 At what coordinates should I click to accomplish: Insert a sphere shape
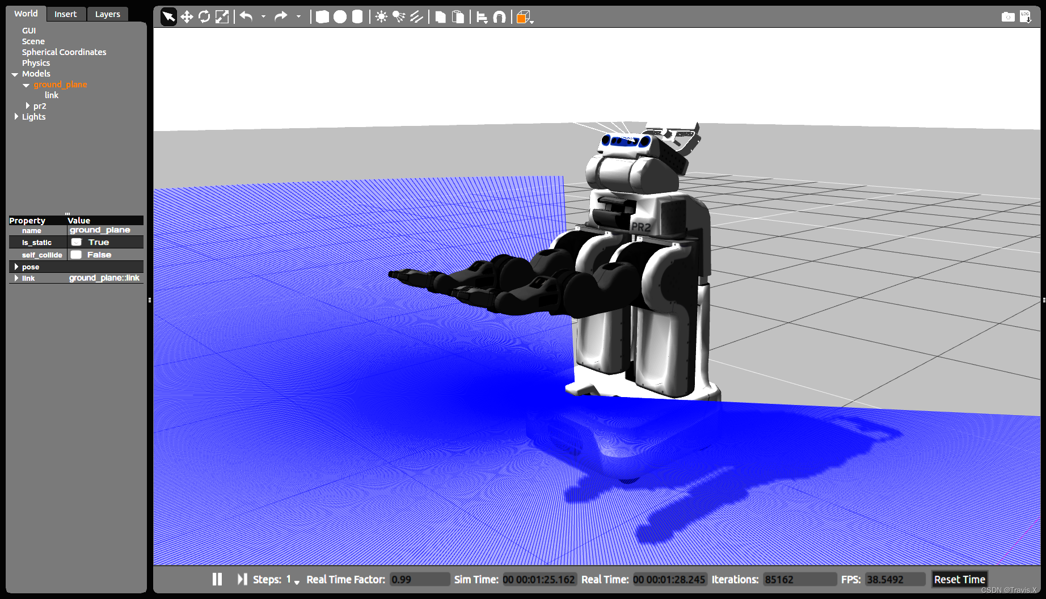340,17
